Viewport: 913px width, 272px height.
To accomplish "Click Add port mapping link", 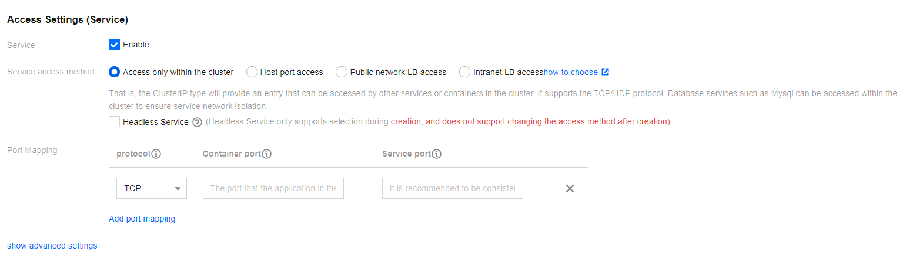I will pyautogui.click(x=142, y=219).
